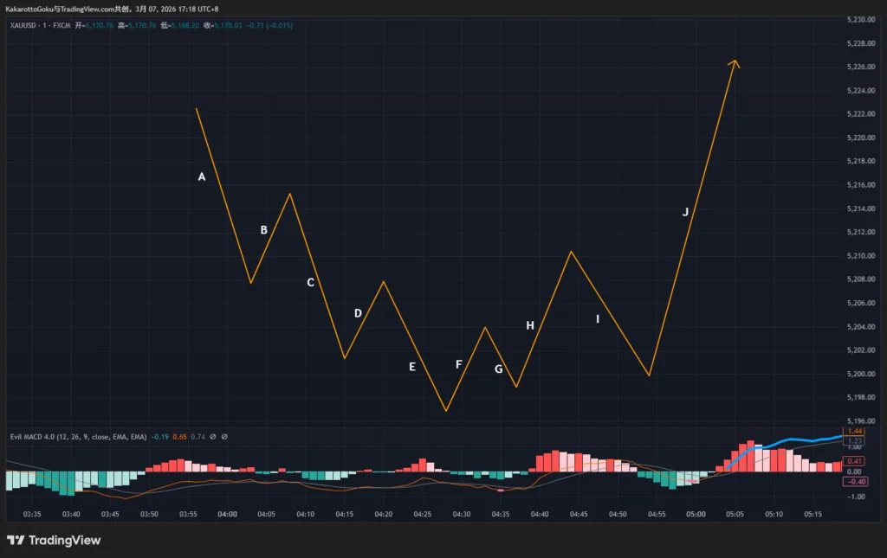
Task: Click the 05:00 time axis label
Action: 696,514
